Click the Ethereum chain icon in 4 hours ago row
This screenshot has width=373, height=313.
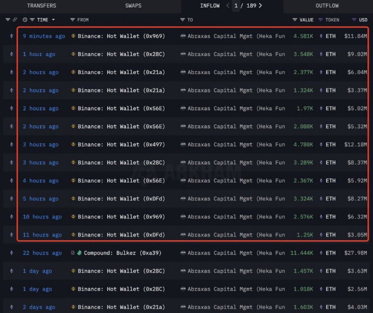[x=11, y=181]
